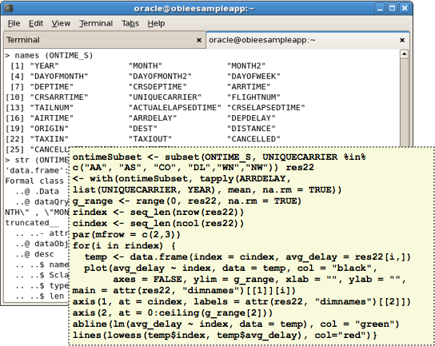The image size is (435, 346).
Task: Click the g_range <- range code line
Action: (x=186, y=201)
